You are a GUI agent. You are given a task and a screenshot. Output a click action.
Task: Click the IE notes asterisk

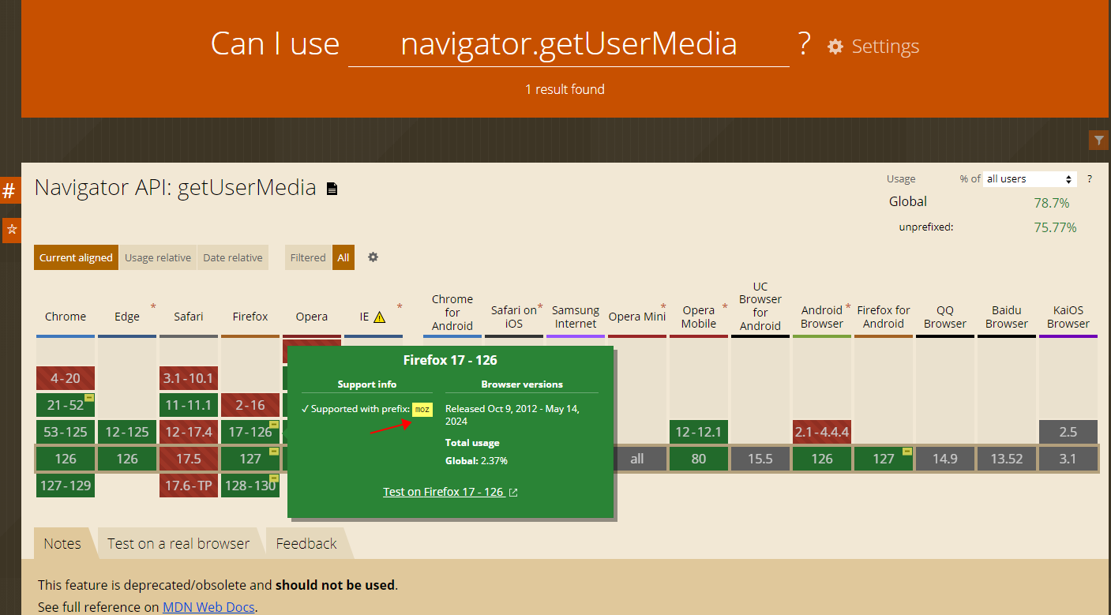point(400,307)
